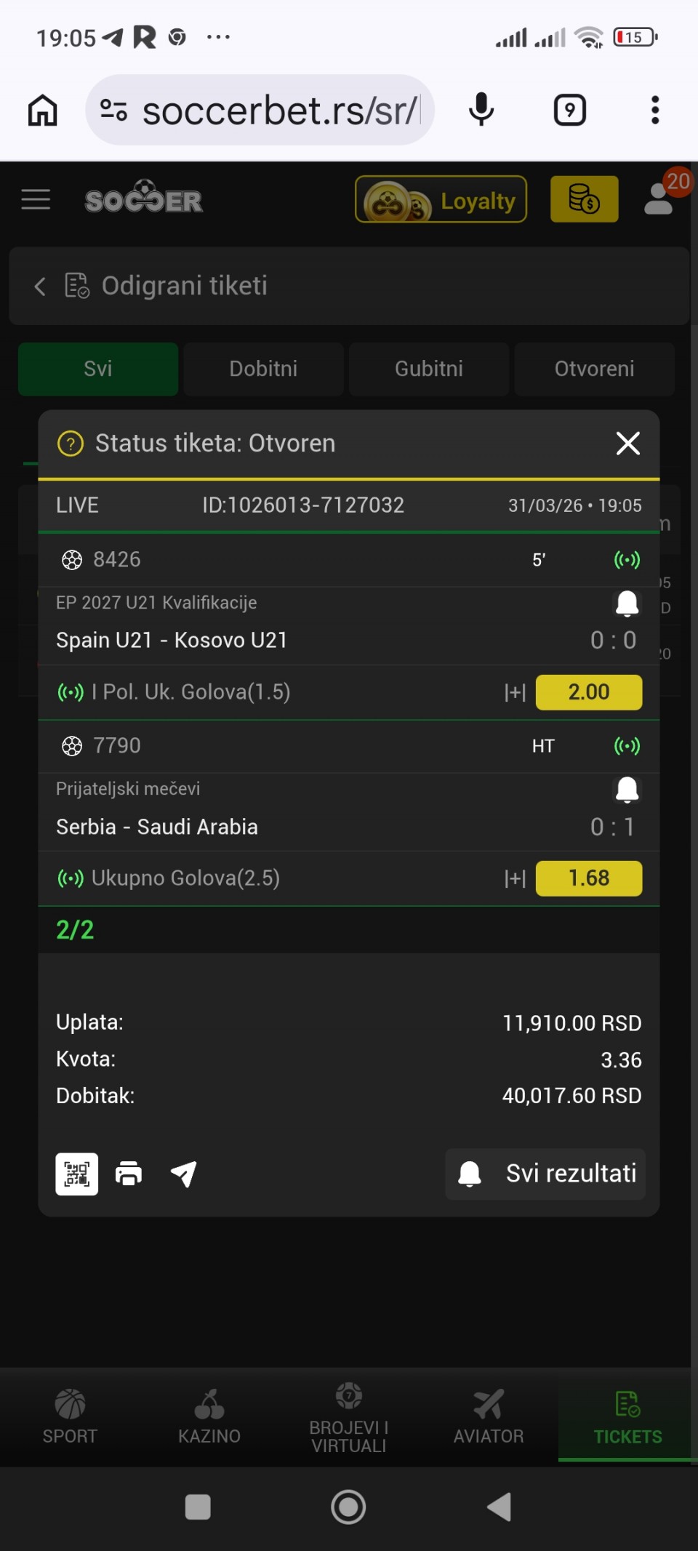Open the browser home page

(x=43, y=111)
